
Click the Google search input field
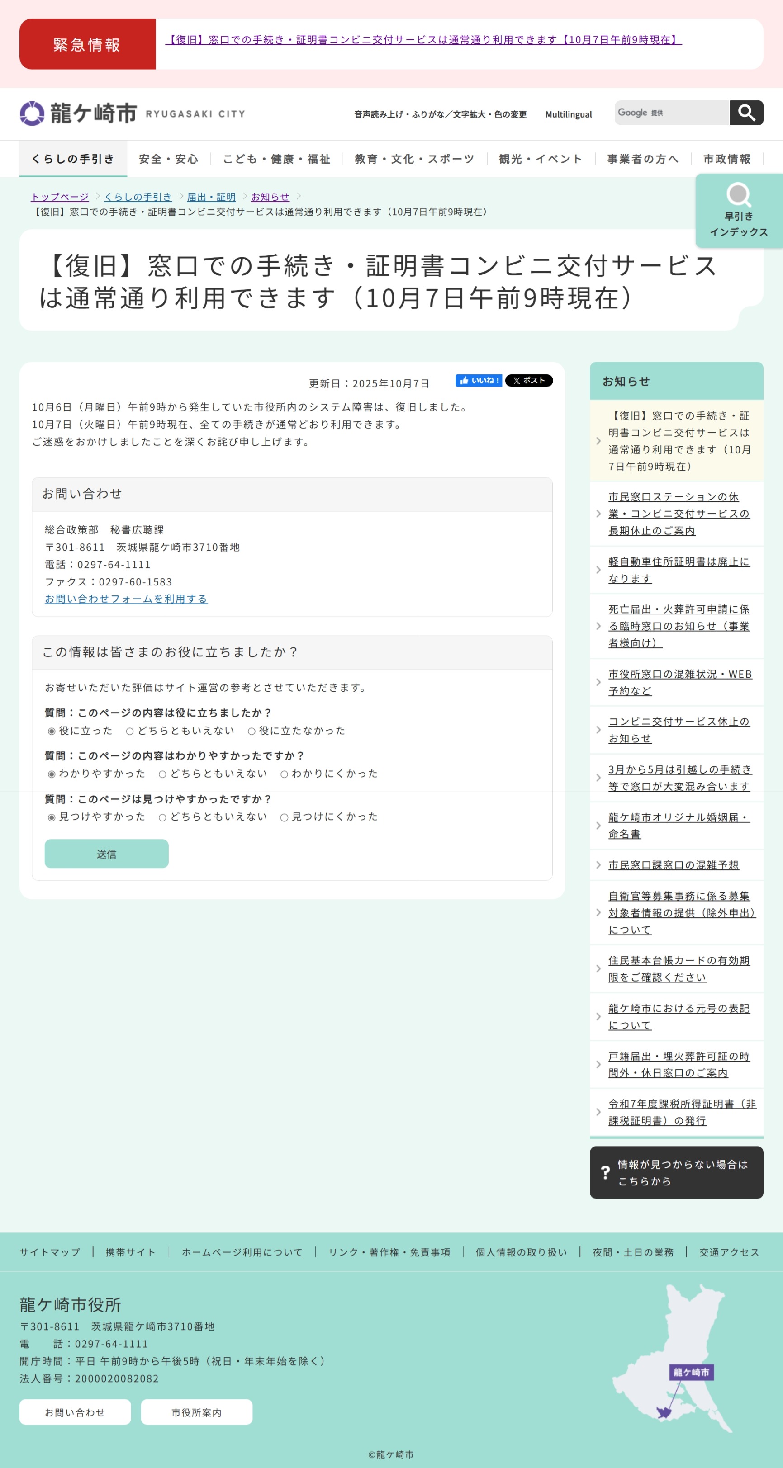click(671, 113)
